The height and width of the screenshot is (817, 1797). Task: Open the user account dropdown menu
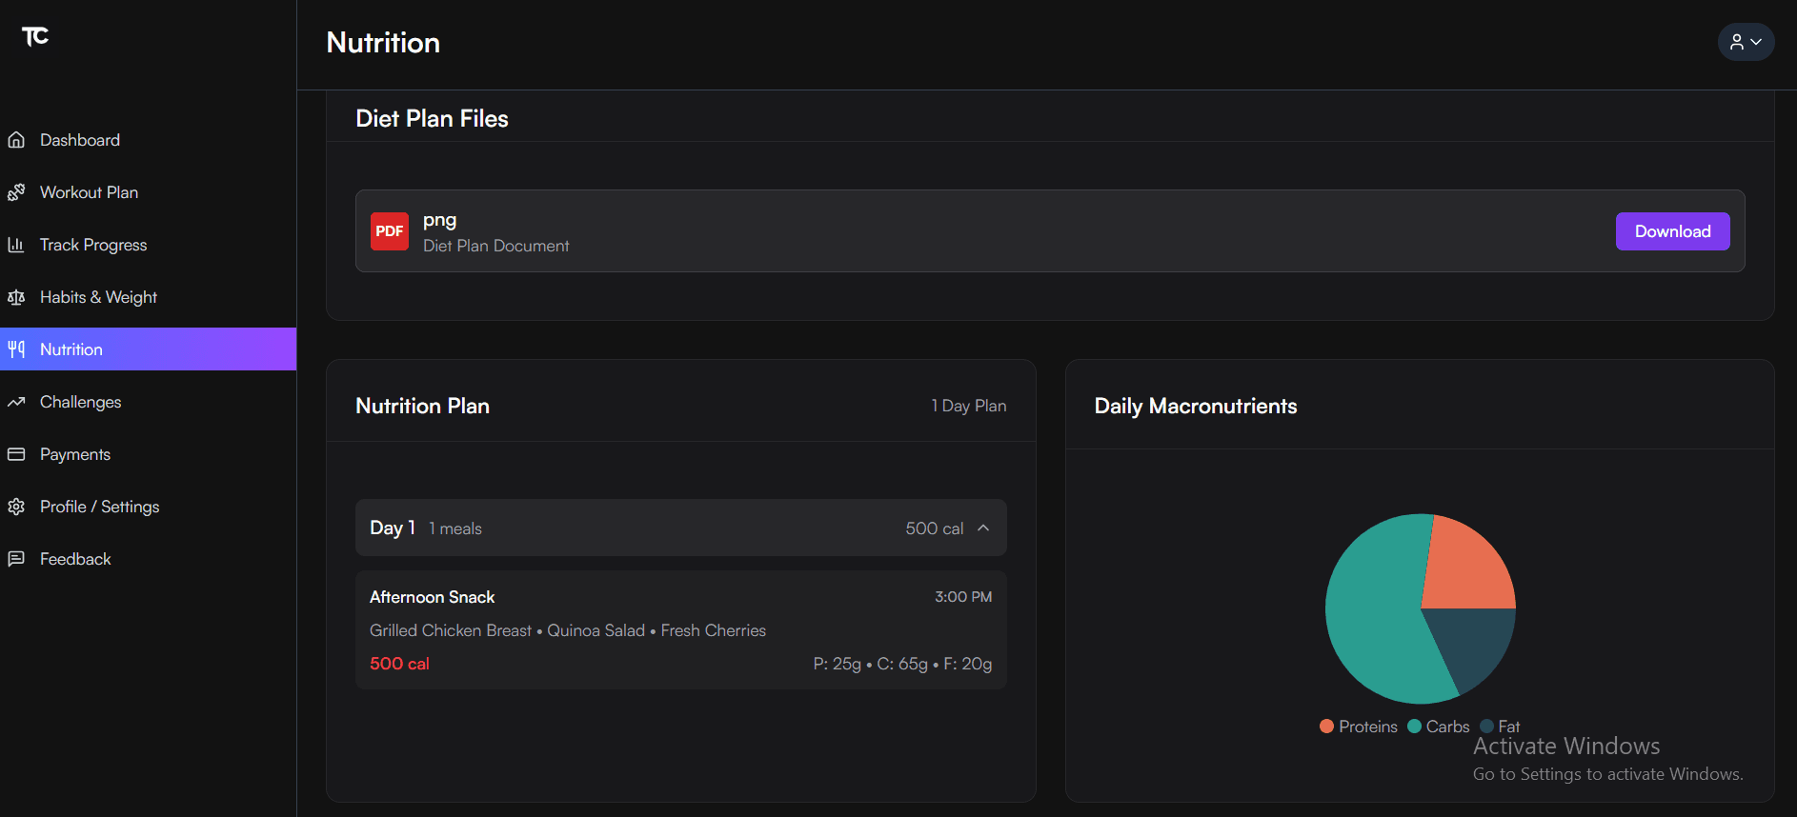coord(1745,42)
